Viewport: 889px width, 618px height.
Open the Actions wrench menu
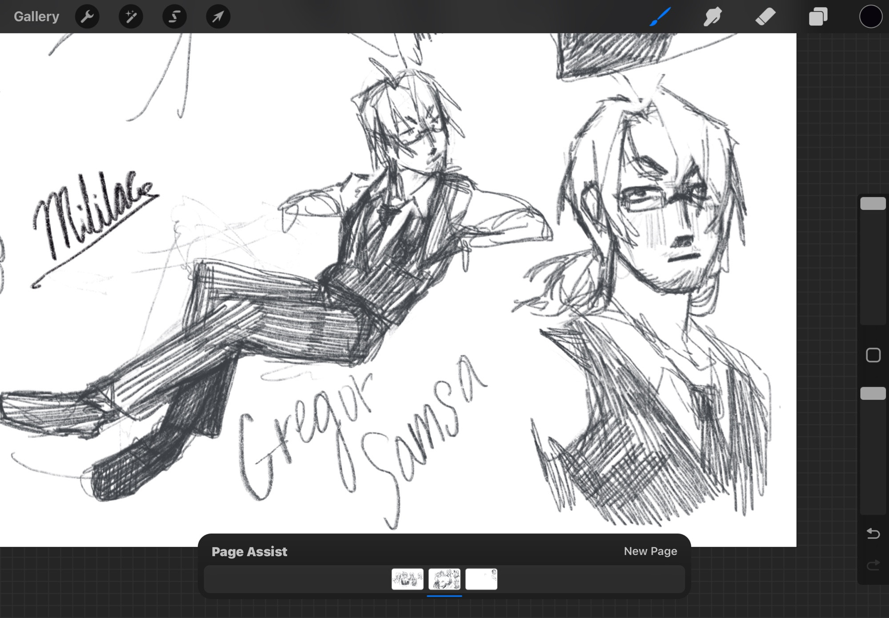tap(87, 17)
